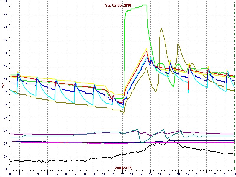This screenshot has height=177, width=236.
Task: Select the 50 value on temperature axis
Action: pos(5,79)
